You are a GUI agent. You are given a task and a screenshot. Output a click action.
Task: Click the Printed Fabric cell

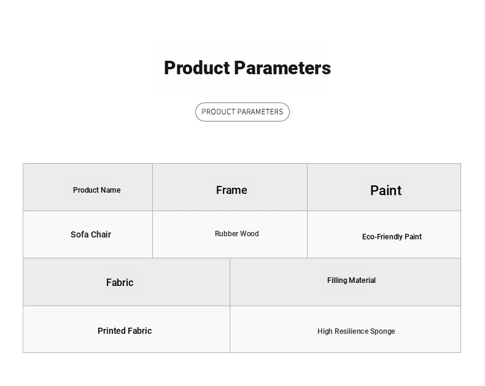click(126, 330)
